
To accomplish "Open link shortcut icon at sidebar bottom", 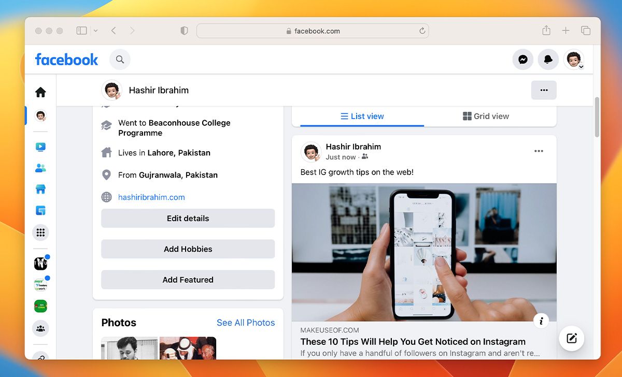I will (x=40, y=356).
